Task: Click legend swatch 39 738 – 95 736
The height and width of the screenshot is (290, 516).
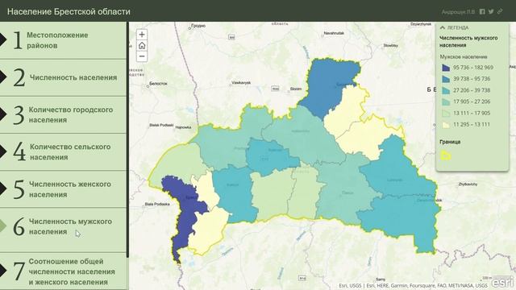Action: pos(446,79)
